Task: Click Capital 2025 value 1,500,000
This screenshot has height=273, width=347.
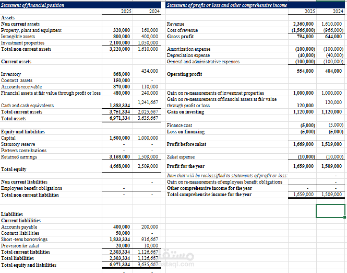Action: pyautogui.click(x=119, y=138)
